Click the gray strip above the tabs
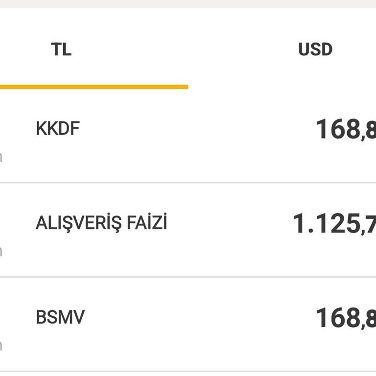 click(x=188, y=3)
